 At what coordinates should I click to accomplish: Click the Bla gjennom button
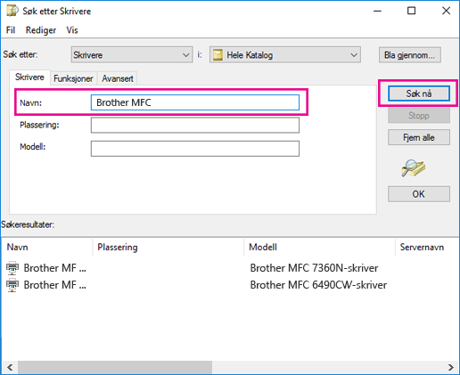(410, 55)
